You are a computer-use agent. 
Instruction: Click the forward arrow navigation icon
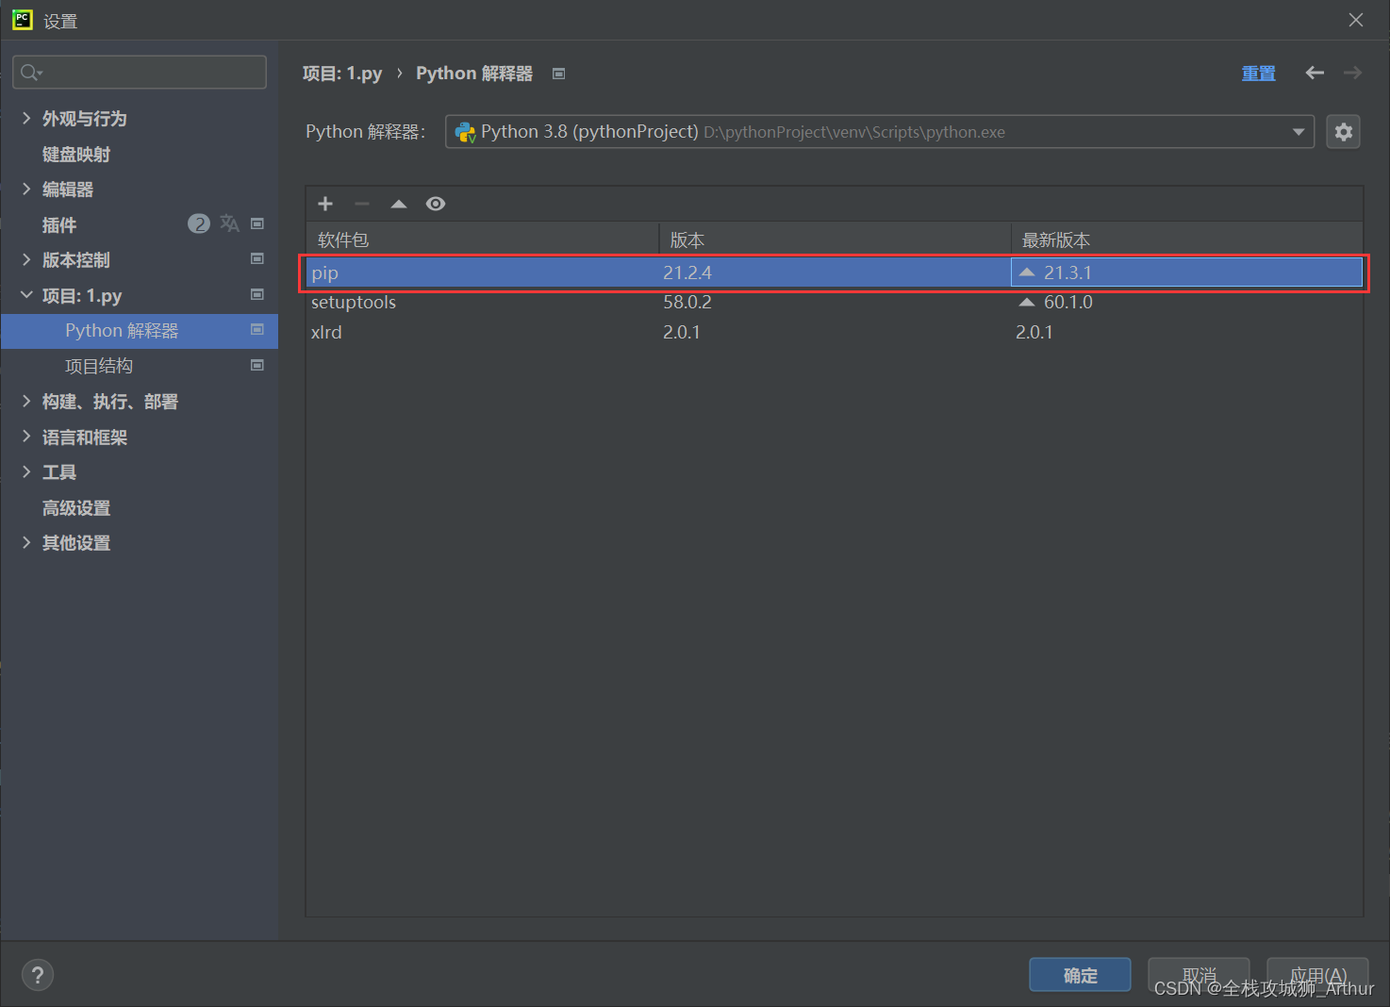pos(1353,73)
